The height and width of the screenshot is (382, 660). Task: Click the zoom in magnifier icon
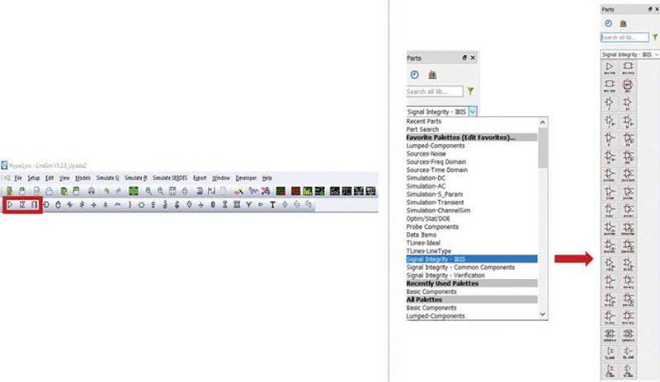(x=148, y=191)
